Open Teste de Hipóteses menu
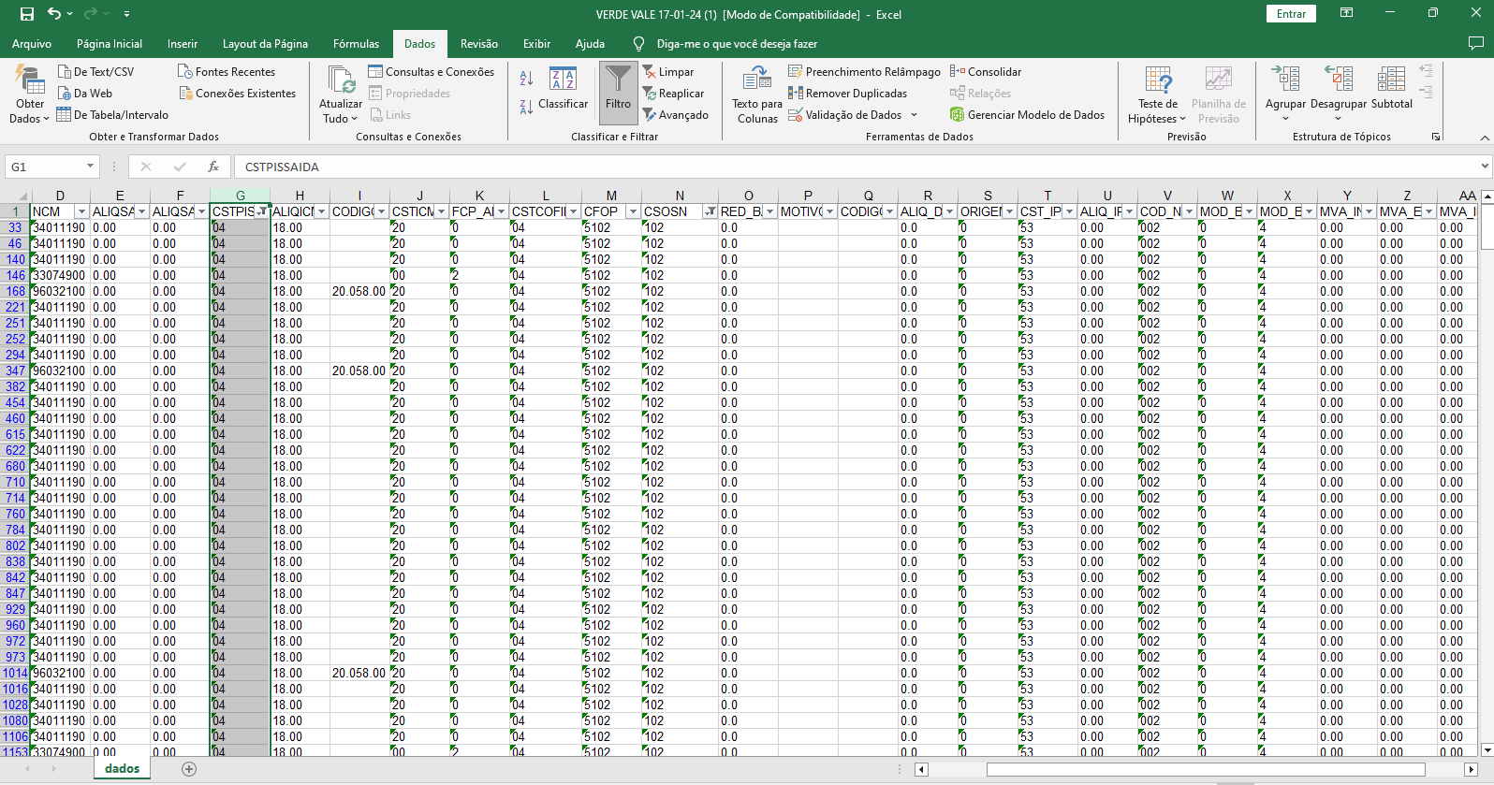Screen dimensions: 1494x785 pos(1157,94)
